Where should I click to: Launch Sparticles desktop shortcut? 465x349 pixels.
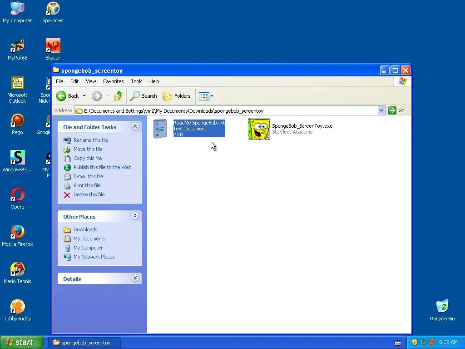point(53,12)
